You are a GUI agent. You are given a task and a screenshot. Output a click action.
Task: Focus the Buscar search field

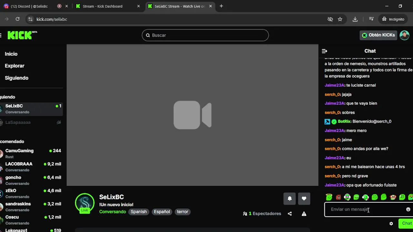pyautogui.click(x=205, y=35)
